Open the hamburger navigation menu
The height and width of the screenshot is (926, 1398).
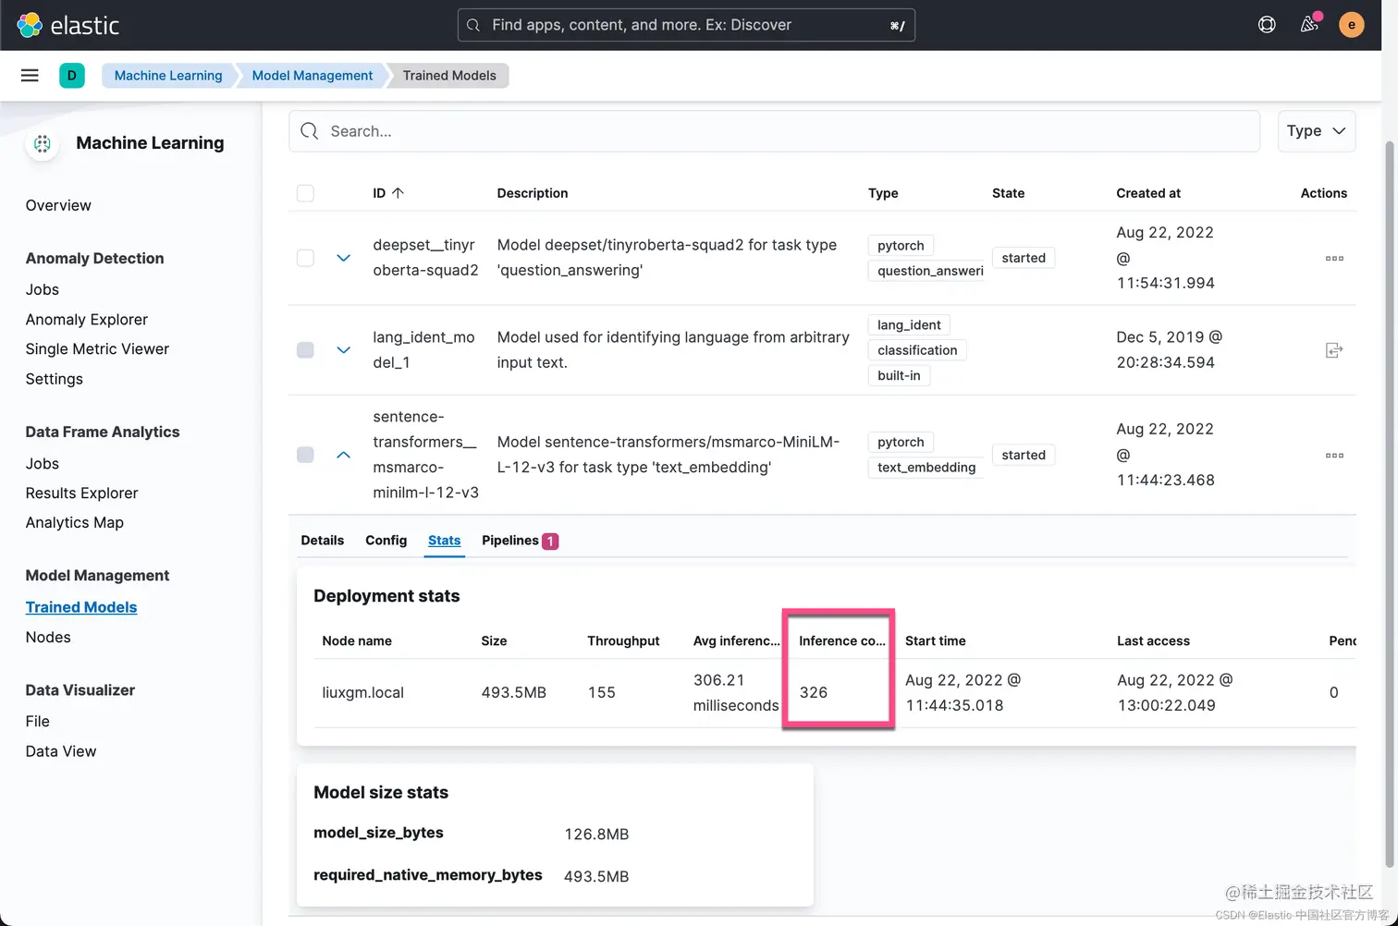click(30, 76)
